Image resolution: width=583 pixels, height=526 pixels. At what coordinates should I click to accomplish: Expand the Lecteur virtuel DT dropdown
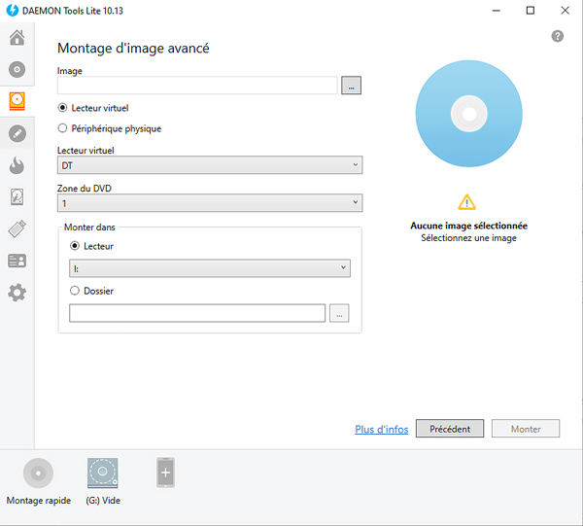tap(210, 166)
